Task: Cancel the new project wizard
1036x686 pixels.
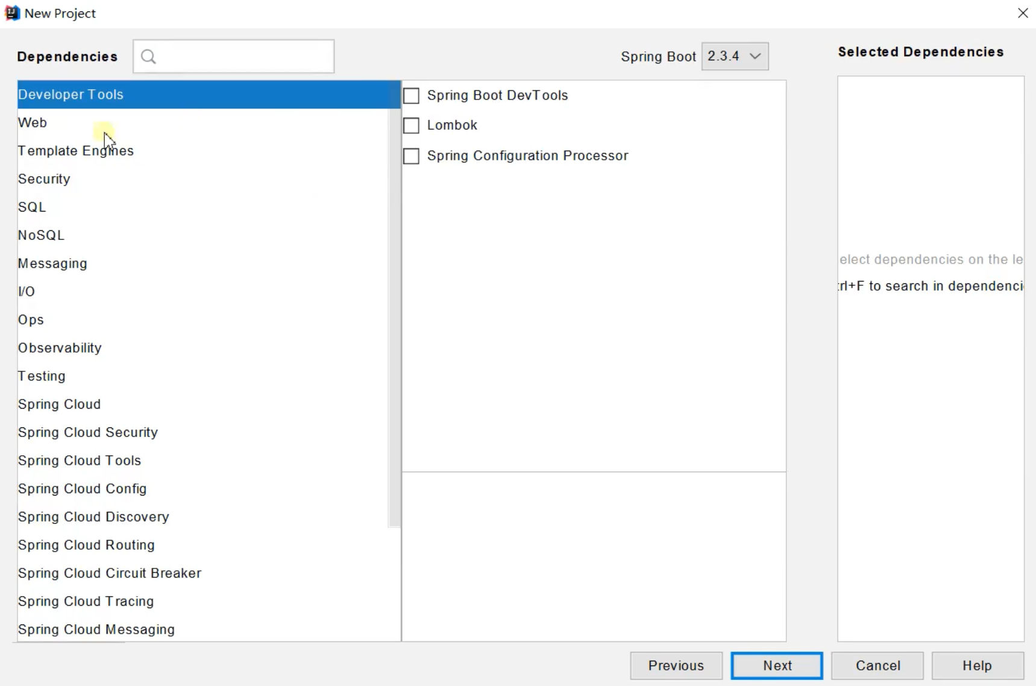Action: click(x=877, y=666)
